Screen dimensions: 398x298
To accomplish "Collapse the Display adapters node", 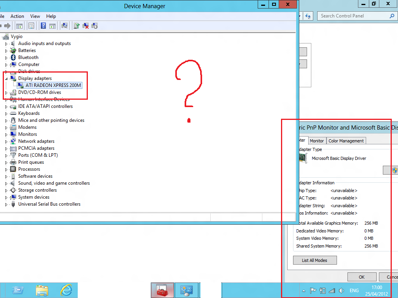I will click(x=6, y=79).
